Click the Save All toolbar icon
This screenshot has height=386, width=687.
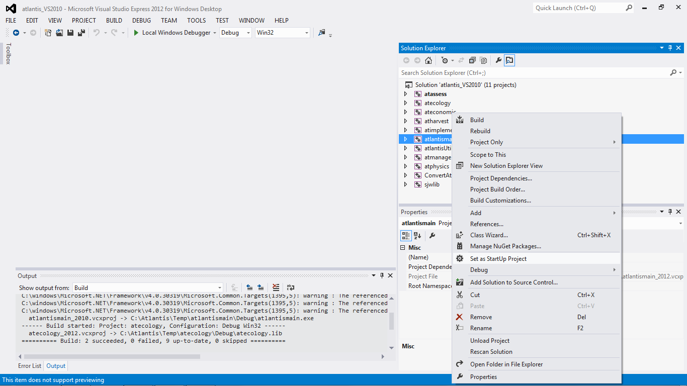pos(81,33)
